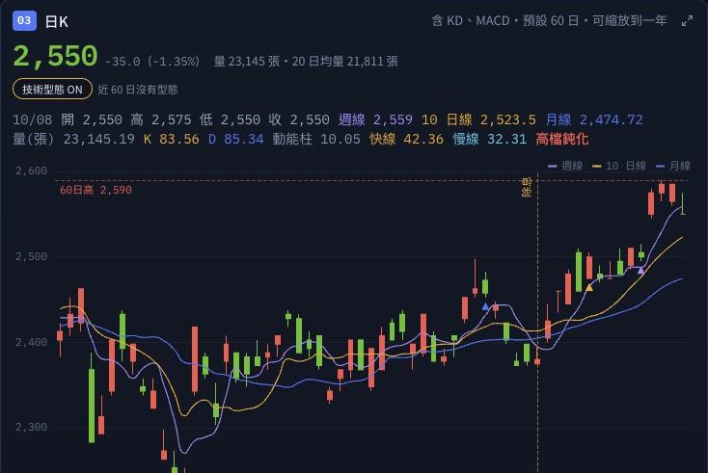Click the orange triangle marker on chart
708x473 pixels.
click(x=589, y=287)
